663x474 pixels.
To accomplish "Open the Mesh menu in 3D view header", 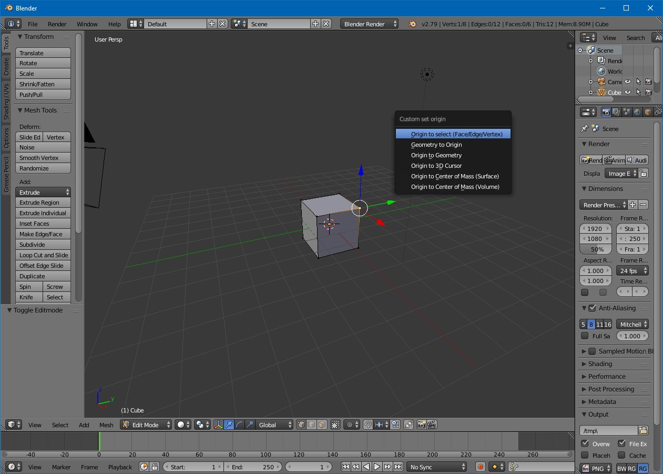I will click(x=106, y=425).
